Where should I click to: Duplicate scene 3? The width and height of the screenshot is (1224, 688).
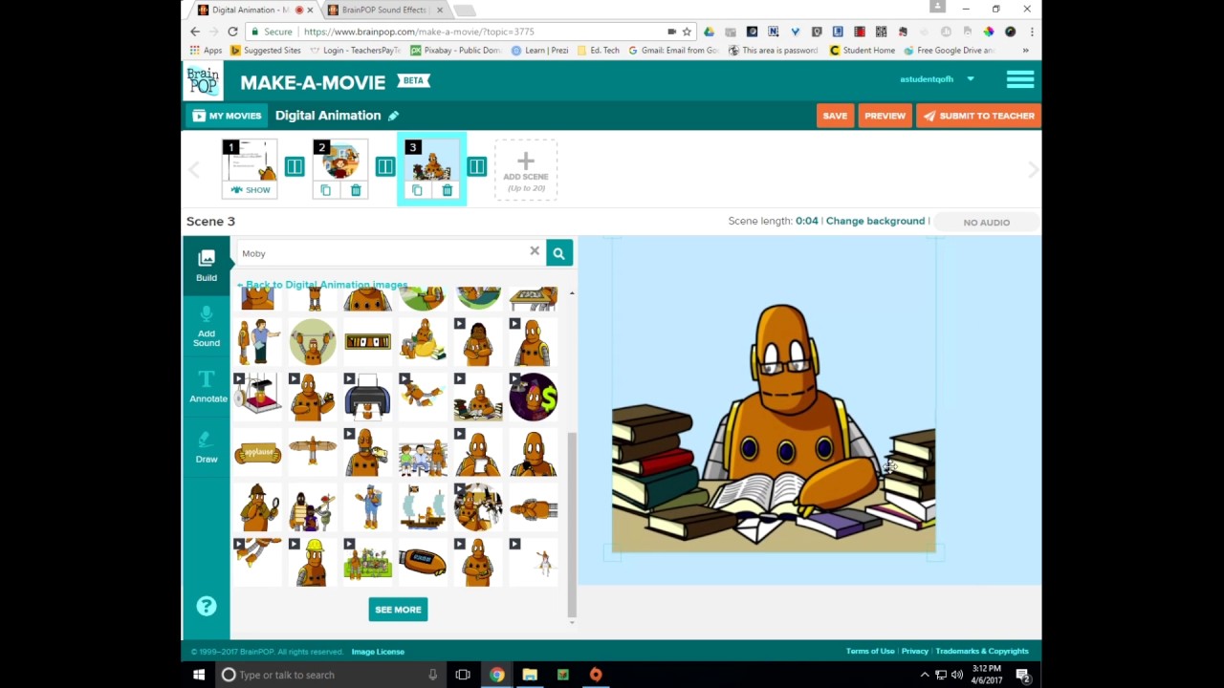417,190
